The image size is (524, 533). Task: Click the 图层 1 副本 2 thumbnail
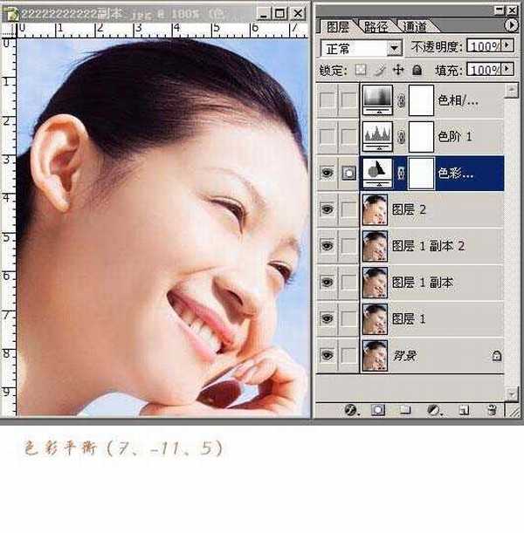click(375, 246)
